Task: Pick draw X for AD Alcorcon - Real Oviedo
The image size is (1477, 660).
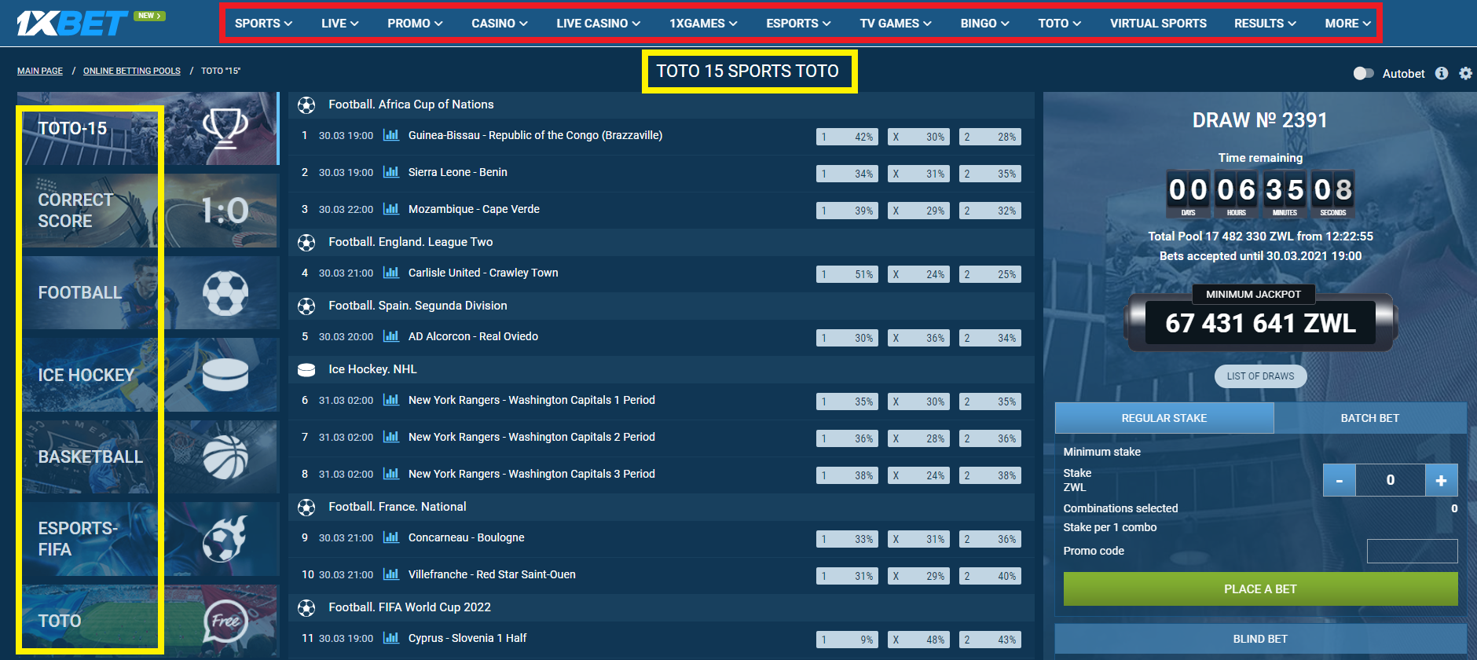Action: pyautogui.click(x=918, y=338)
